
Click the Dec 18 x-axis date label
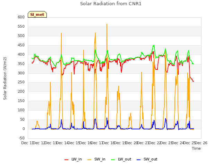click(x=108, y=143)
